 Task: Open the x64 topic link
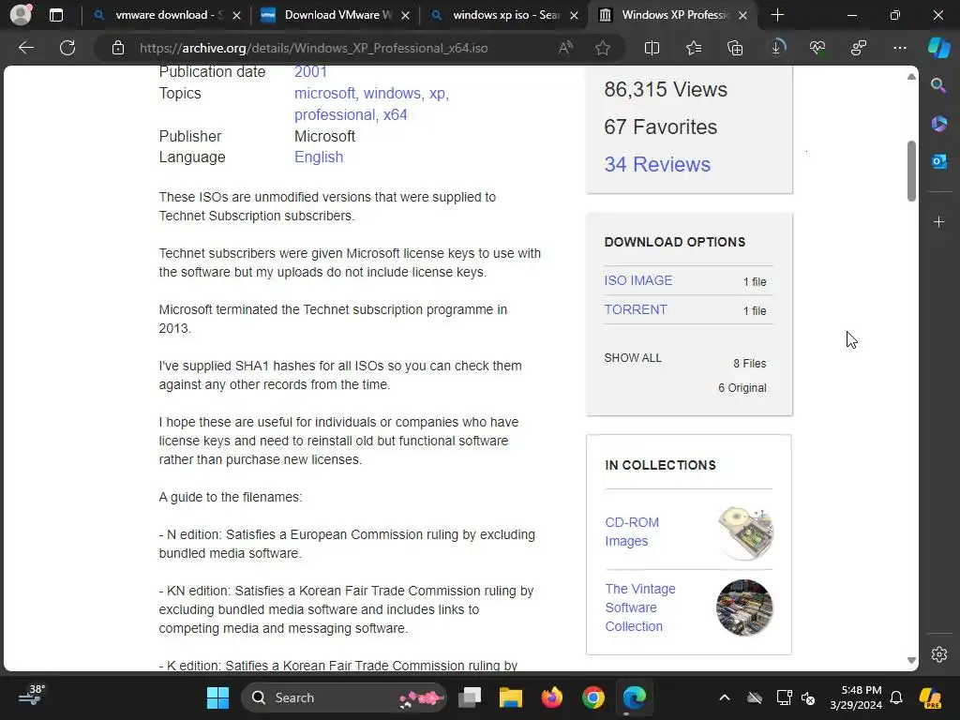[x=395, y=114]
